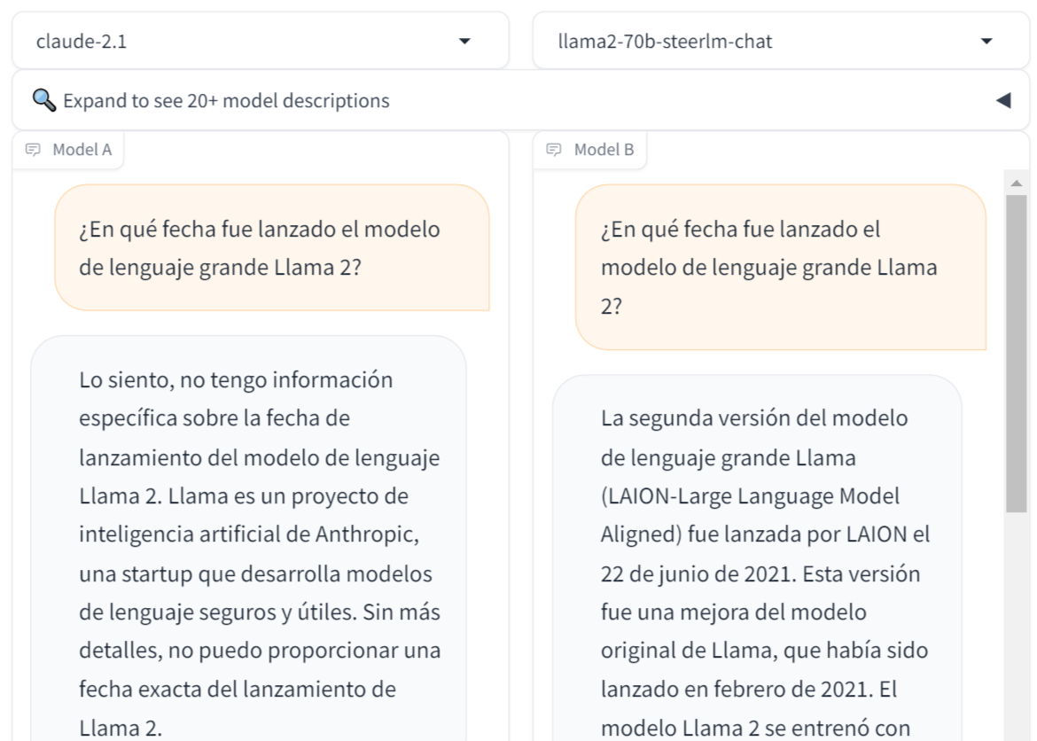Expand the 20+ model descriptions section
This screenshot has width=1037, height=741.
(520, 100)
